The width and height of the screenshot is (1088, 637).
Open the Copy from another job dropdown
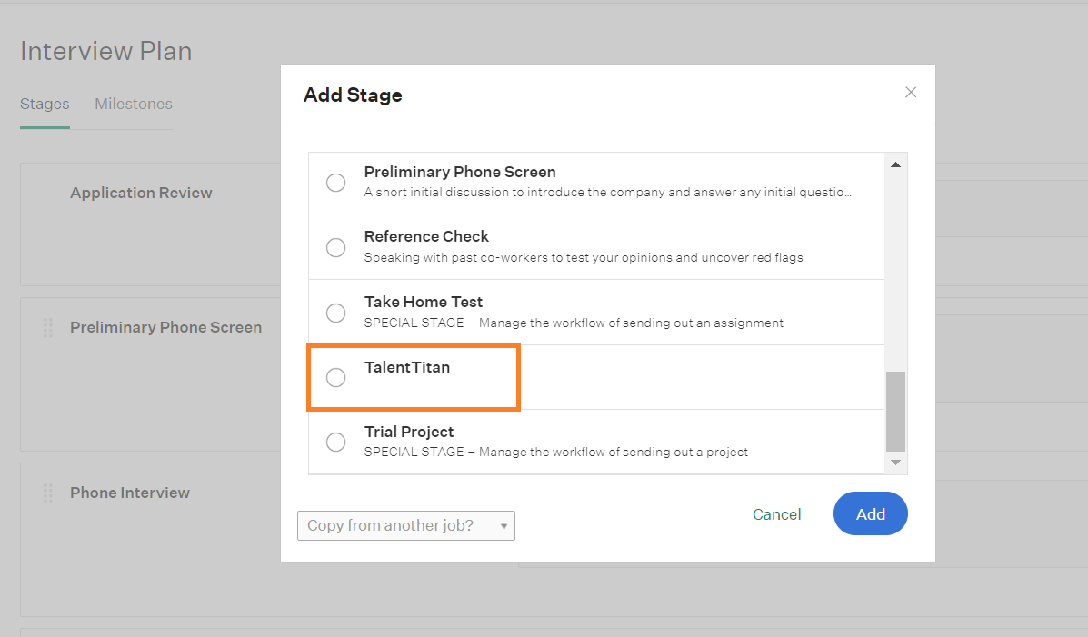tap(406, 525)
